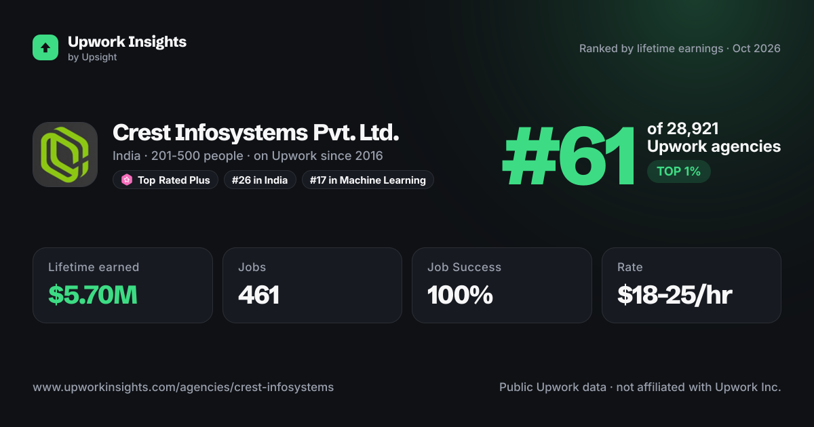This screenshot has height=427, width=814.
Task: Click the TOP 1% badge
Action: pos(678,171)
